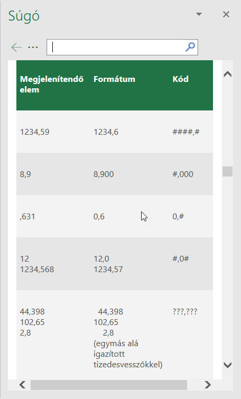Click the horizontal scrollbar left arrow
241x399 pixels.
click(x=22, y=385)
